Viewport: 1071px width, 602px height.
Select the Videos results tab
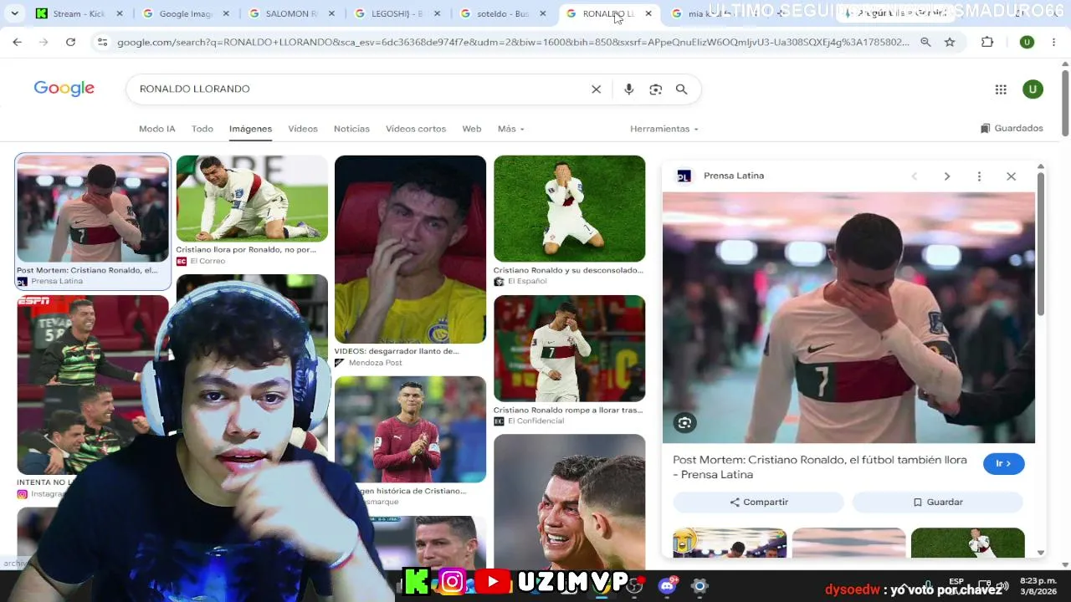[x=303, y=129]
